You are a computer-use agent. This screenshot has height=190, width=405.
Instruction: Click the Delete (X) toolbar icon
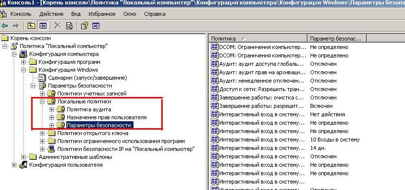57,26
